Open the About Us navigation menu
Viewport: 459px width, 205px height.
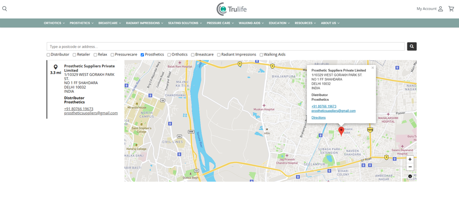tap(330, 23)
